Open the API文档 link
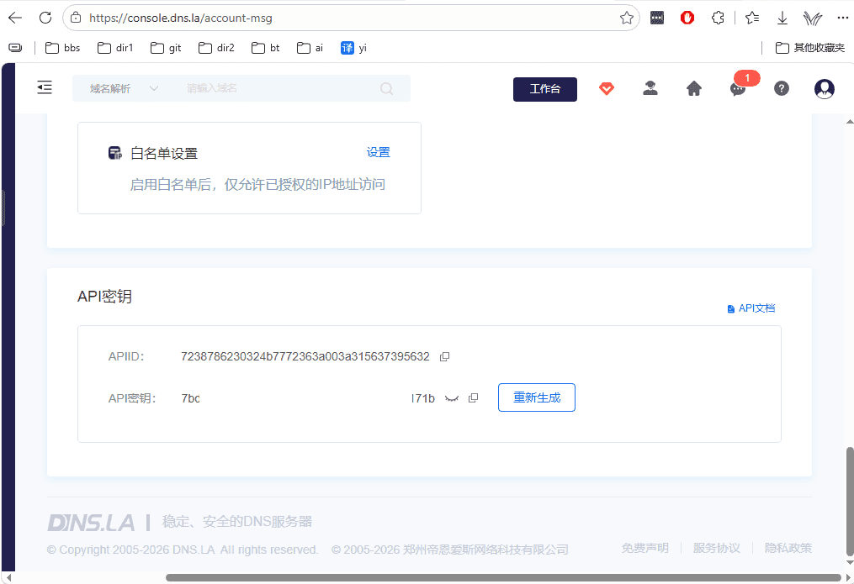This screenshot has width=854, height=584. tap(751, 308)
